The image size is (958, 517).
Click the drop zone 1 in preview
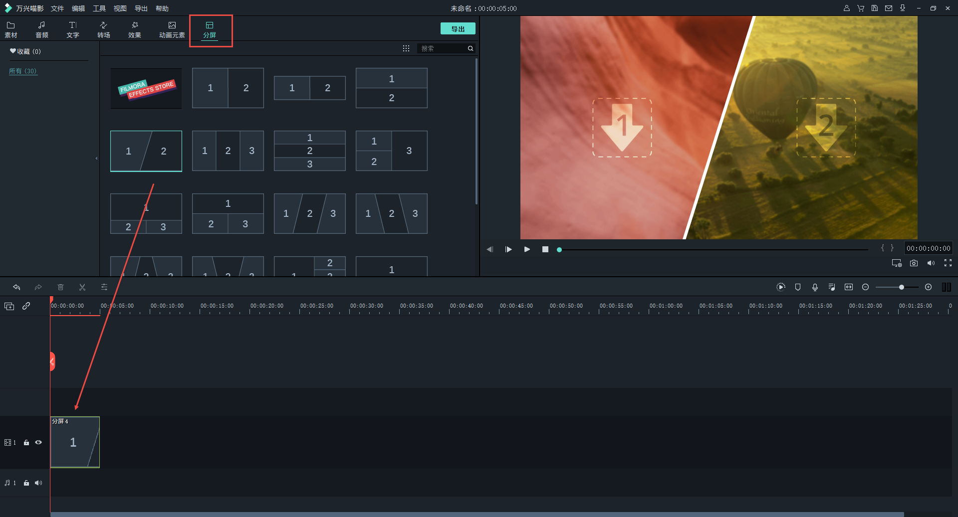pos(622,128)
